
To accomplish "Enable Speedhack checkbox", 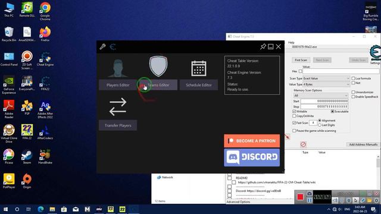I will 353,97.
